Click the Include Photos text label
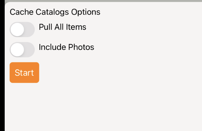 coord(67,47)
